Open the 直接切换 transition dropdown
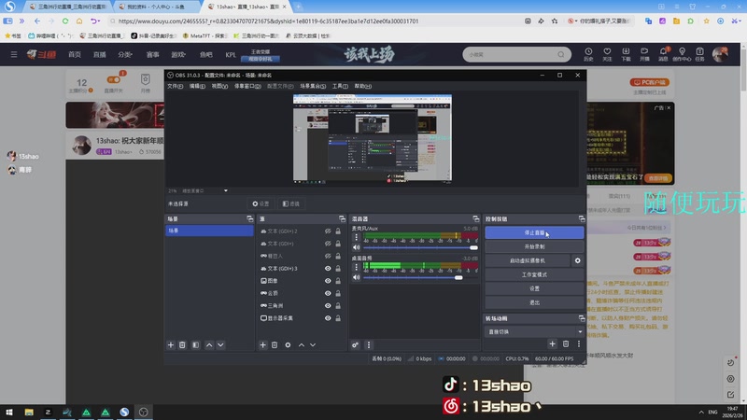The image size is (747, 420). (x=534, y=331)
